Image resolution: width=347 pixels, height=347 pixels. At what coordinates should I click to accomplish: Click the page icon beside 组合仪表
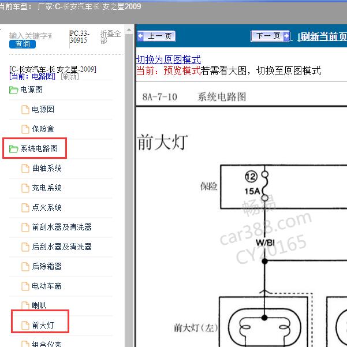tap(25, 344)
